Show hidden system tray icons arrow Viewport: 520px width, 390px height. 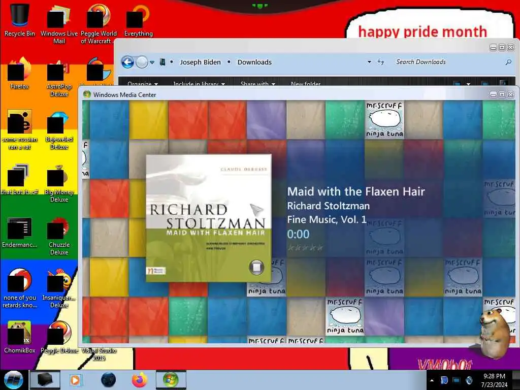coord(432,380)
